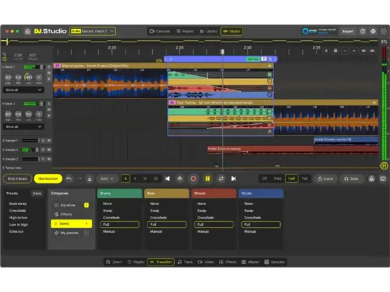The height and width of the screenshot is (292, 390).
Task: Open the Master tab in bottom bar
Action: point(251,262)
